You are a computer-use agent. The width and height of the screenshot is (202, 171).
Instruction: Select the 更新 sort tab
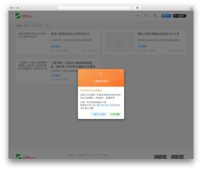click(26, 26)
